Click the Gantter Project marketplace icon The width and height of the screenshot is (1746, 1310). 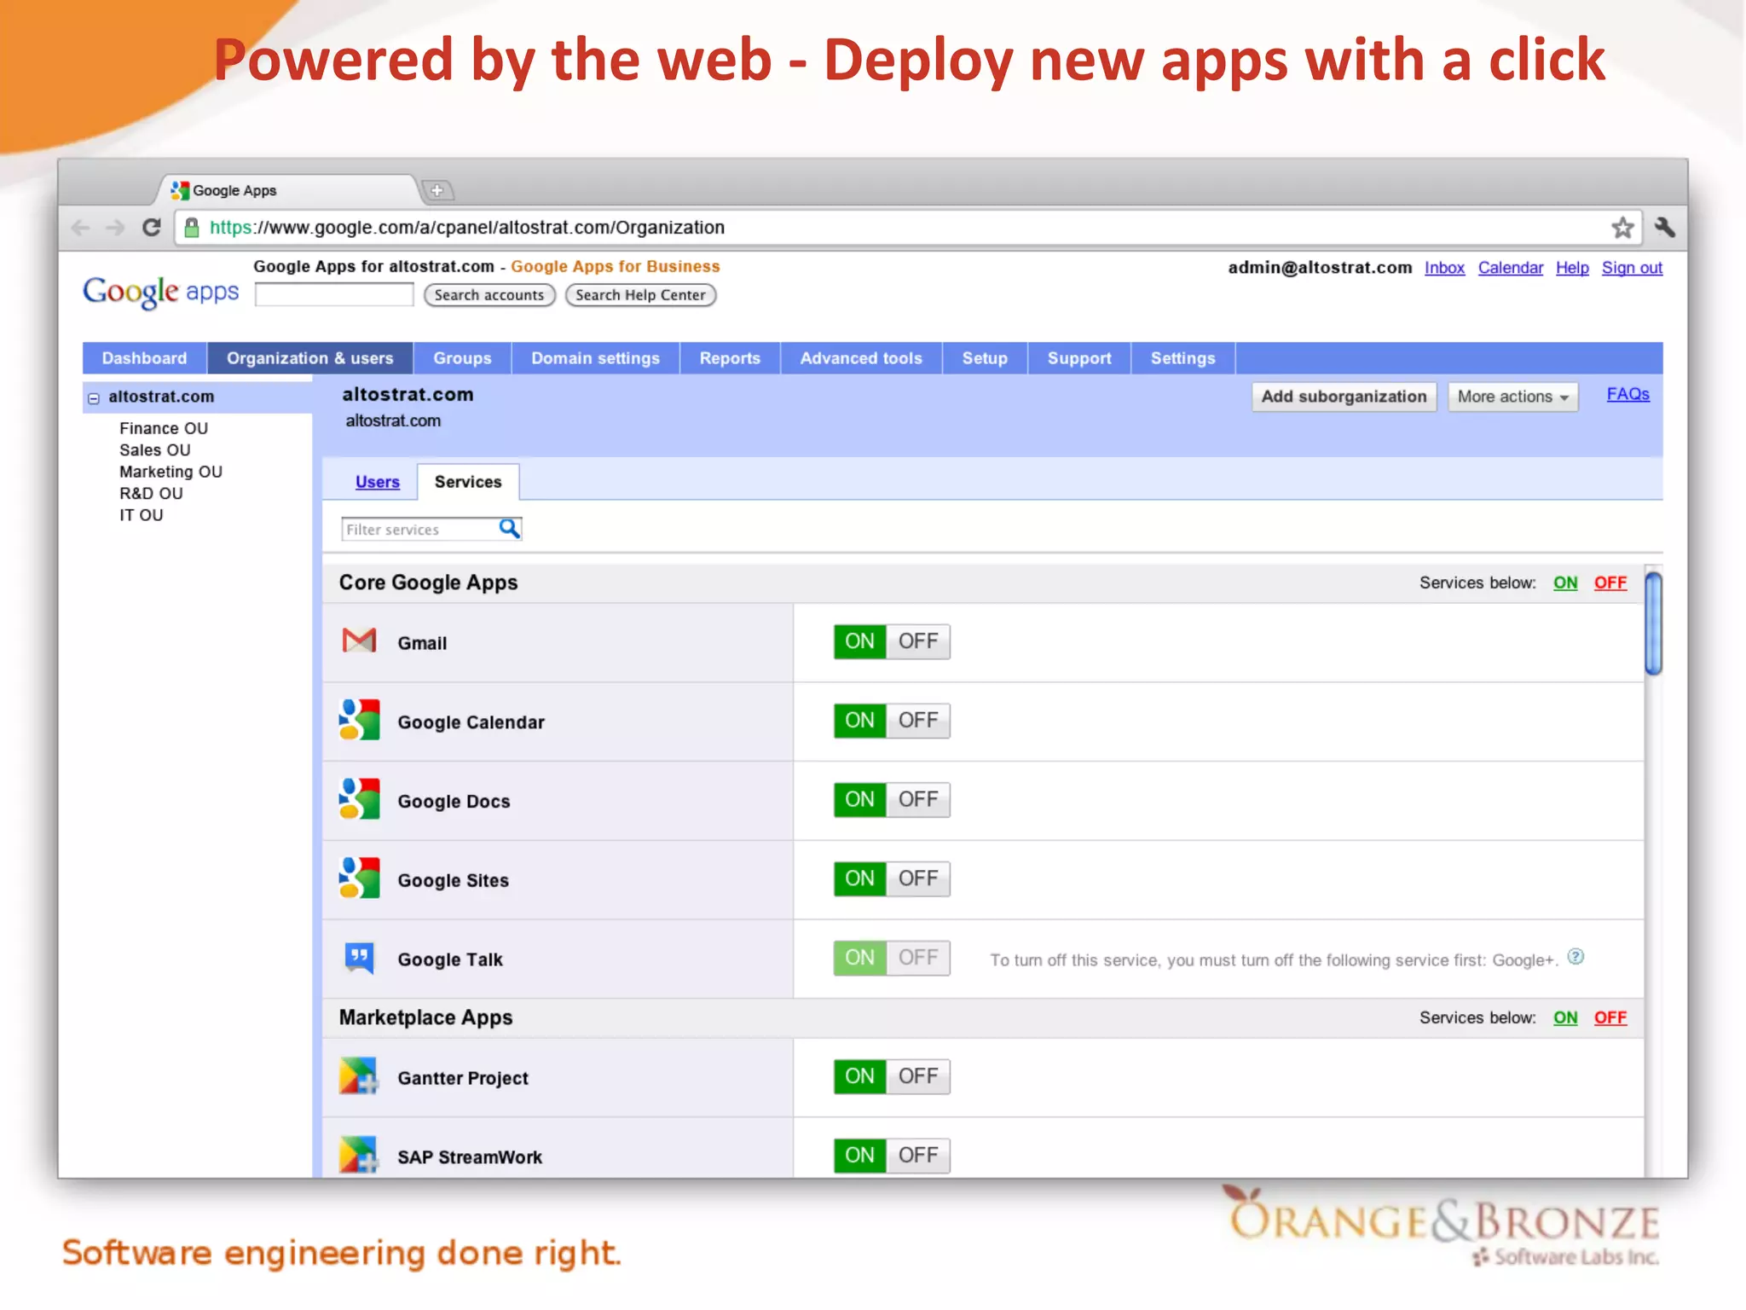pyautogui.click(x=359, y=1076)
